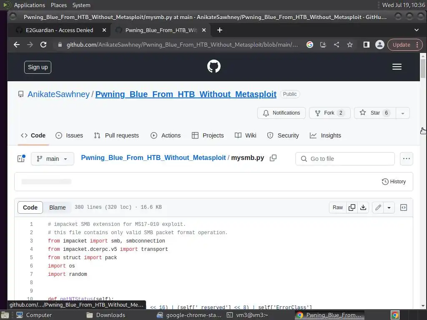Image resolution: width=427 pixels, height=320 pixels.
Task: Switch to the Issues tab
Action: click(69, 135)
